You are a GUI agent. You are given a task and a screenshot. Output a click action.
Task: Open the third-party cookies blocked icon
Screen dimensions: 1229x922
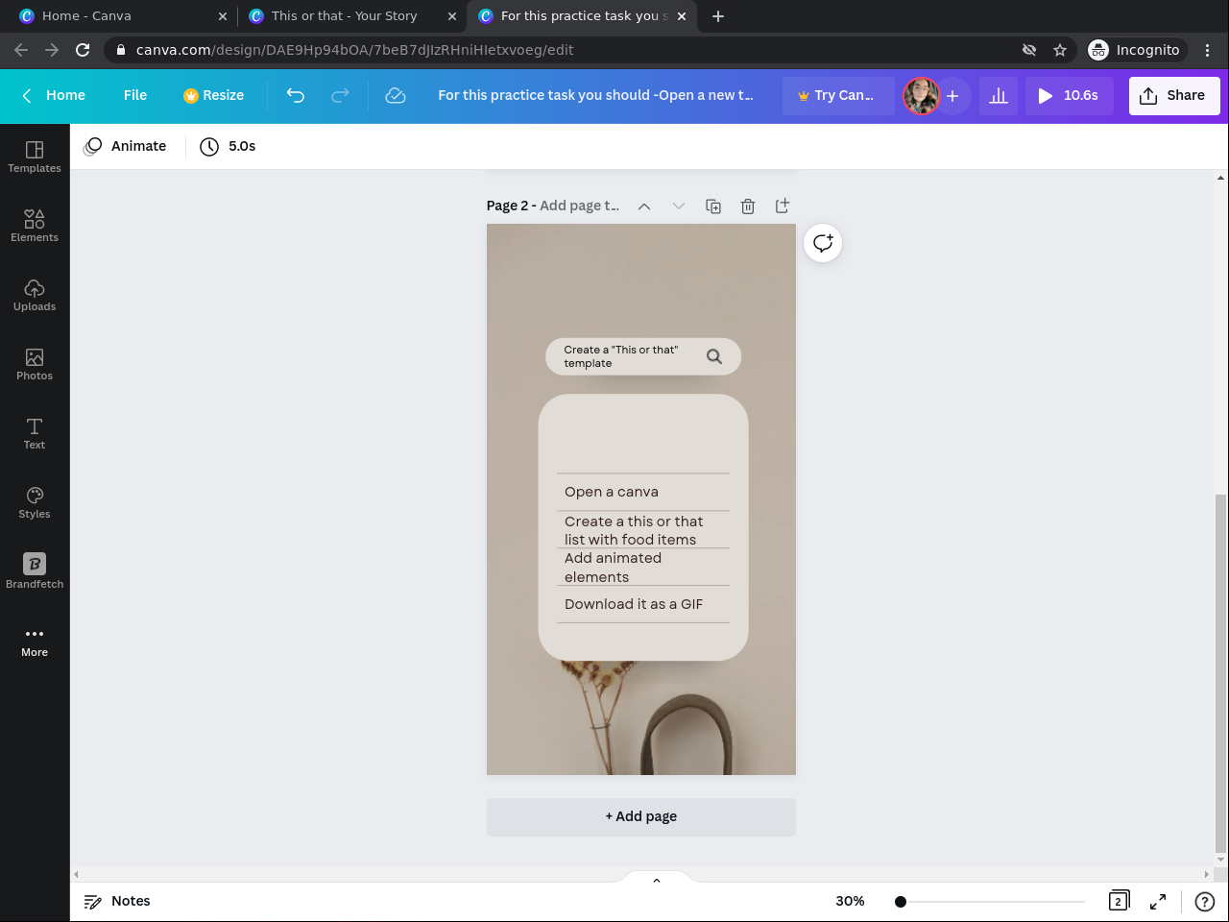pyautogui.click(x=1029, y=50)
